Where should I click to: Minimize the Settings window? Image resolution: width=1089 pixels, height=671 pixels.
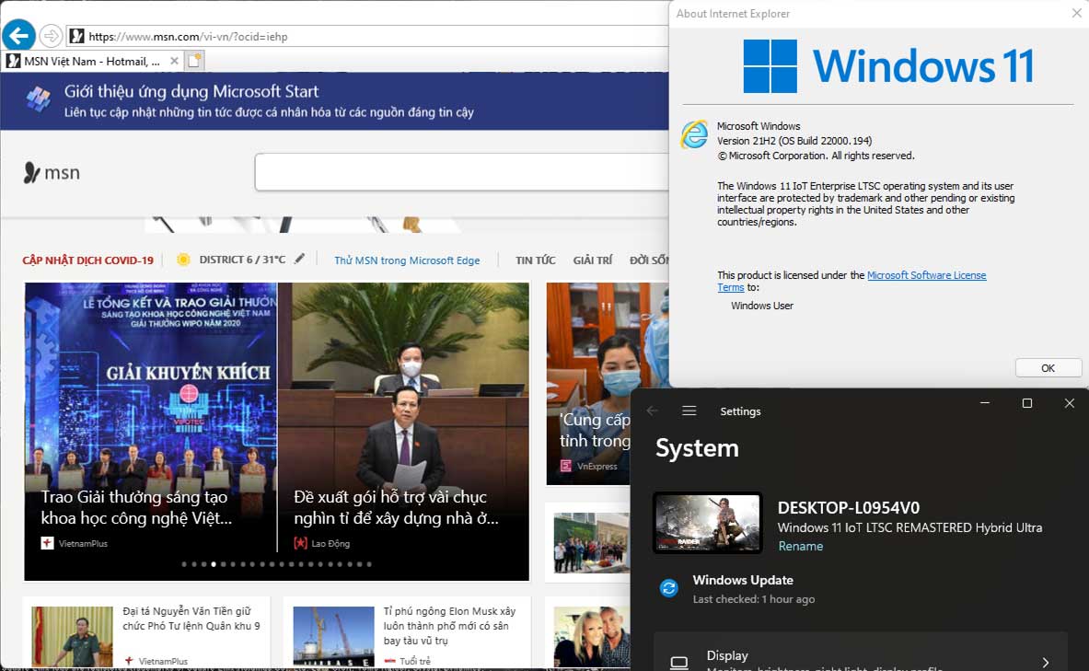pos(985,403)
